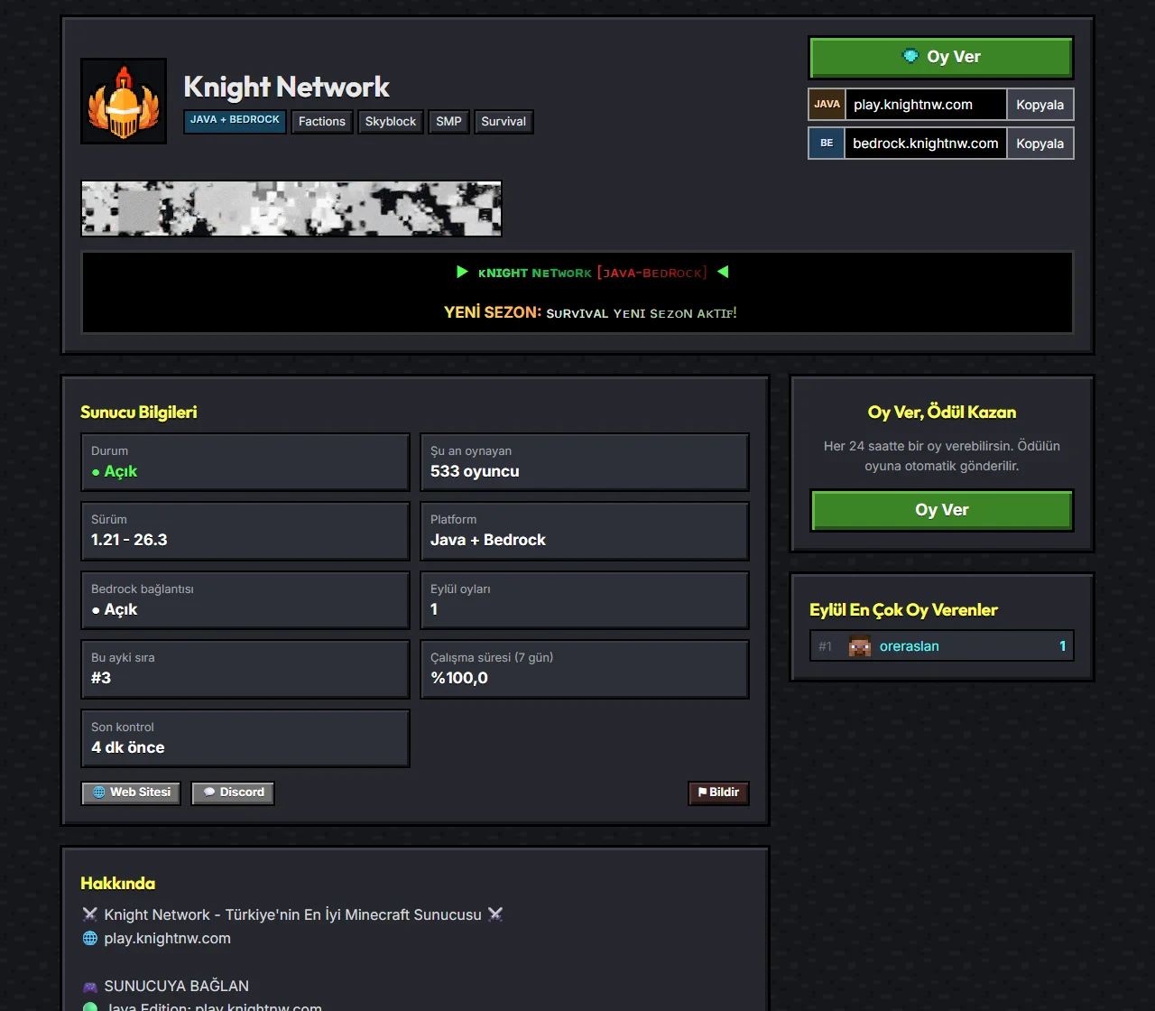Click the Hakkında heading
The height and width of the screenshot is (1011, 1155).
tap(117, 884)
